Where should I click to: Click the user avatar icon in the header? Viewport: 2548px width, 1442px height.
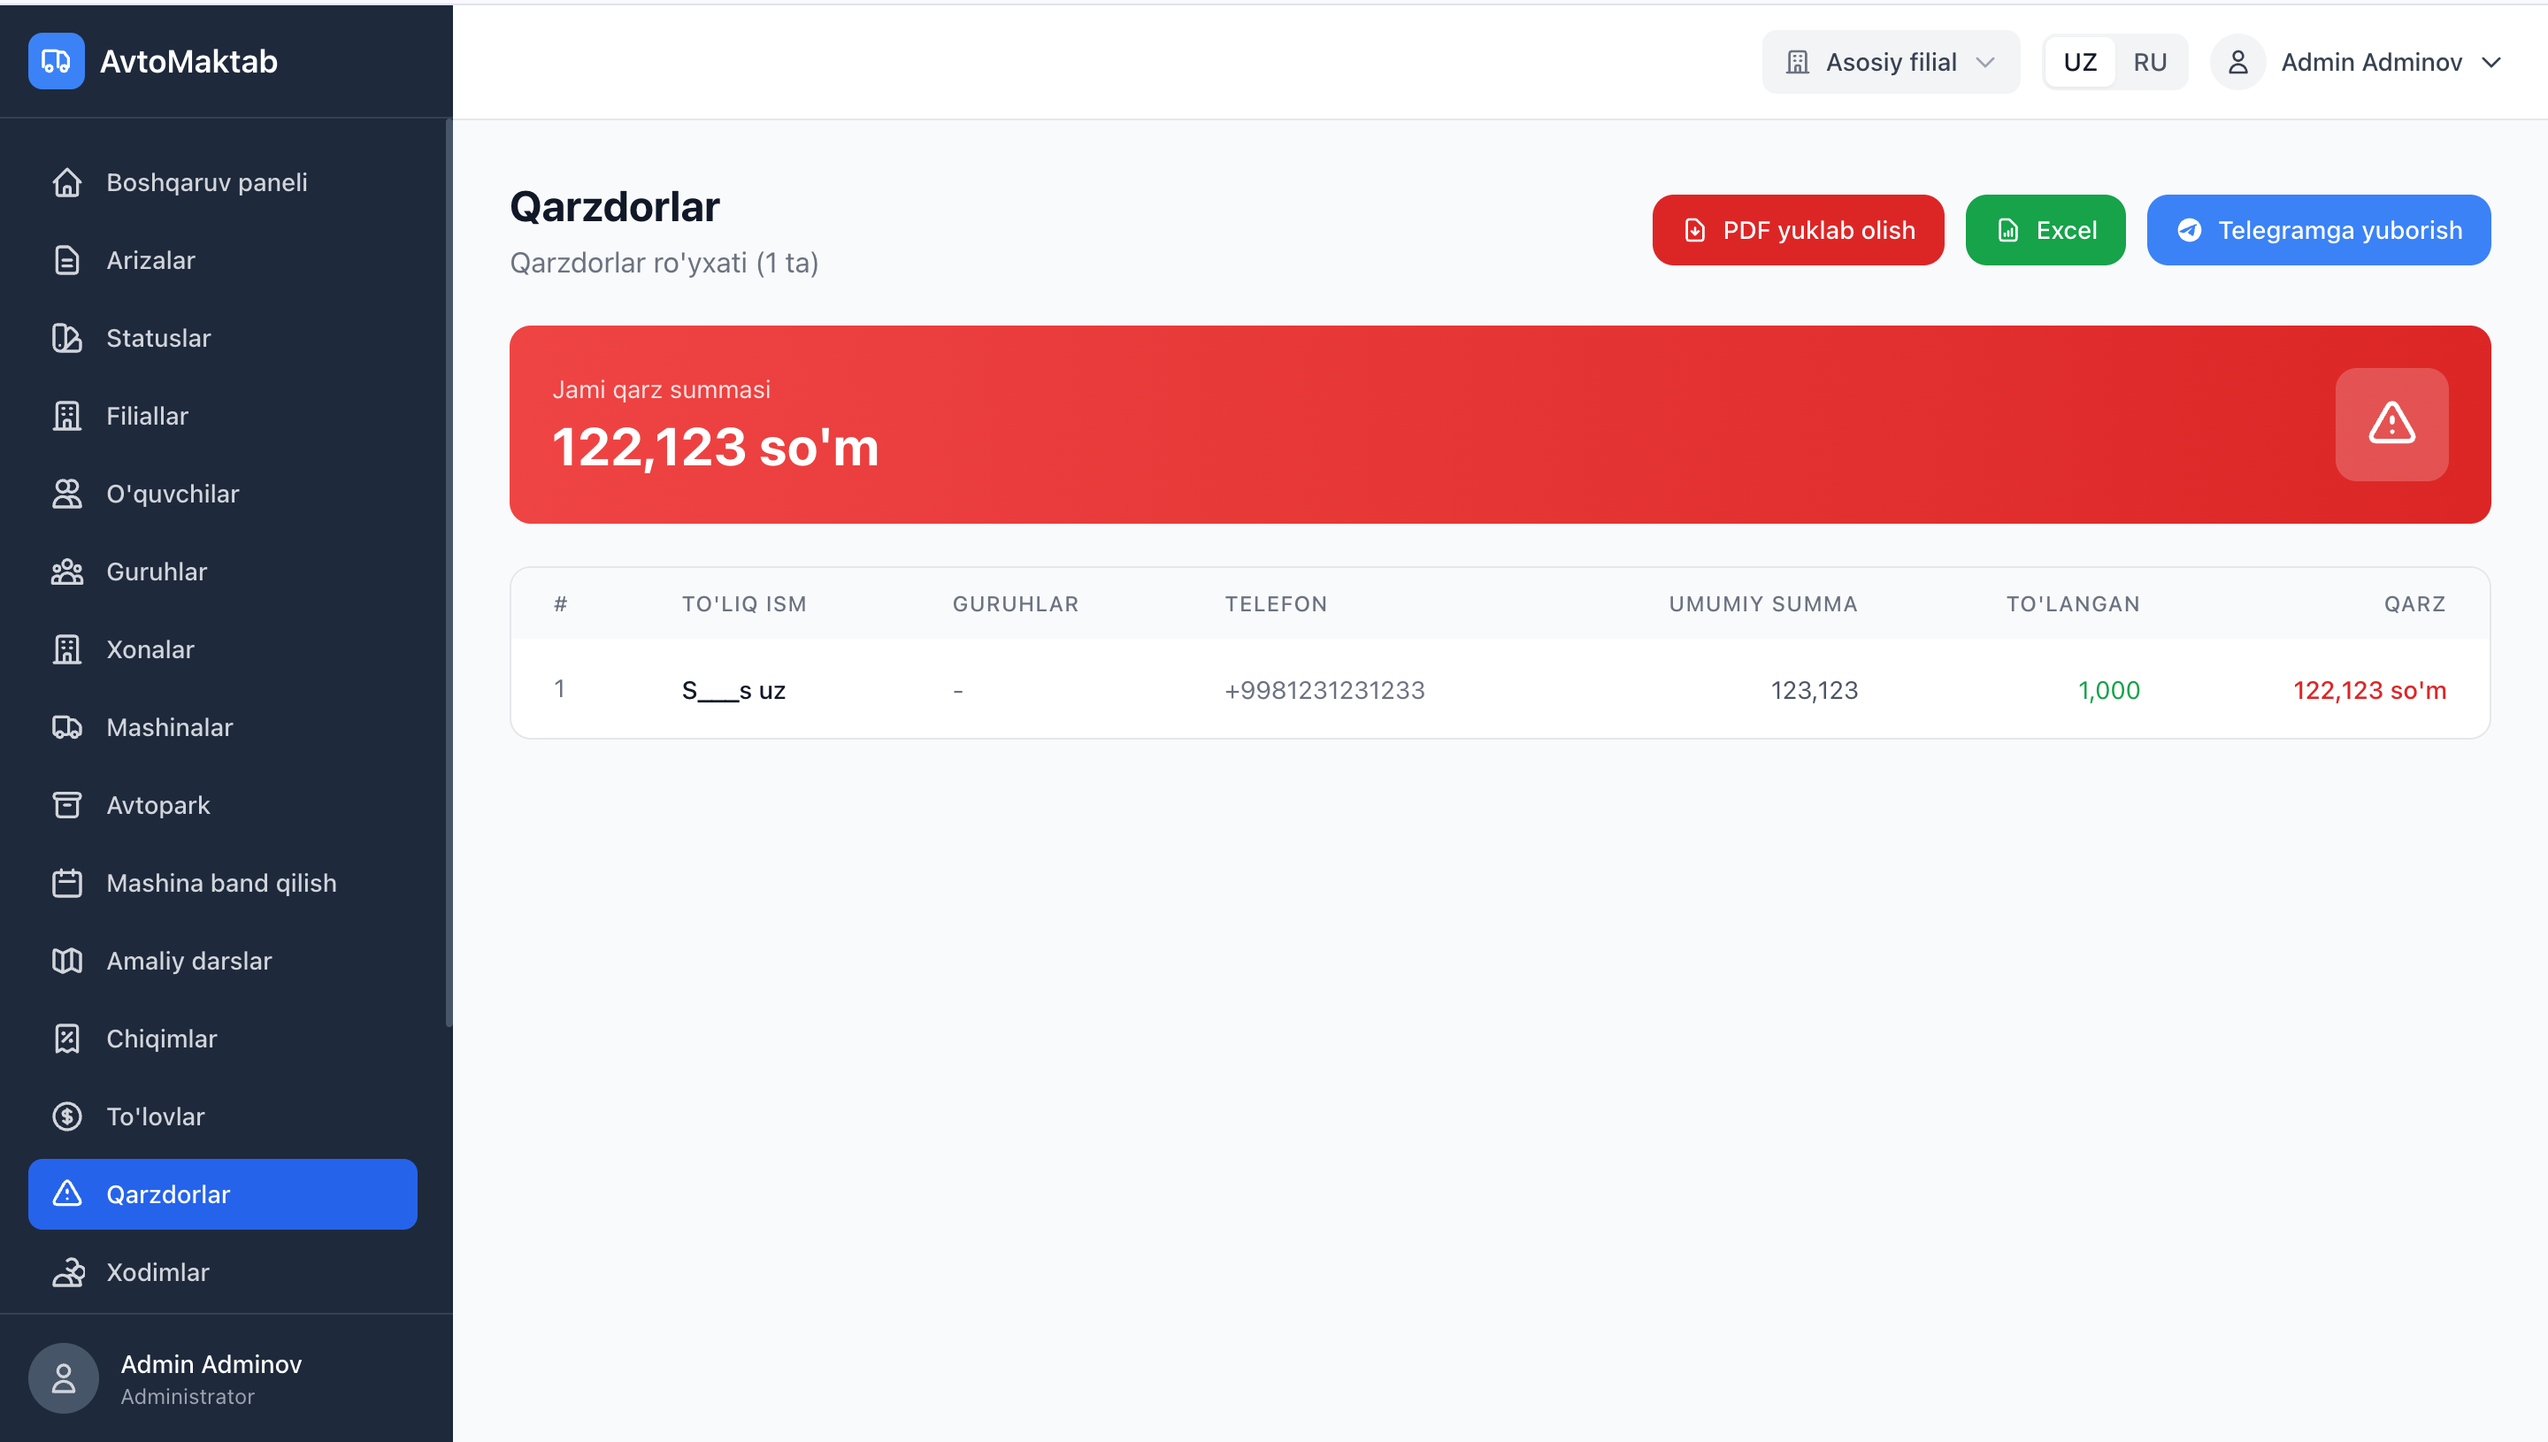(x=2237, y=63)
